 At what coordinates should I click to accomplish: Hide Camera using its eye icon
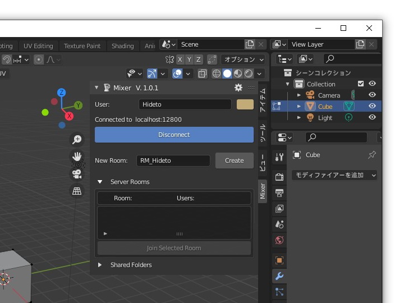[x=372, y=95]
